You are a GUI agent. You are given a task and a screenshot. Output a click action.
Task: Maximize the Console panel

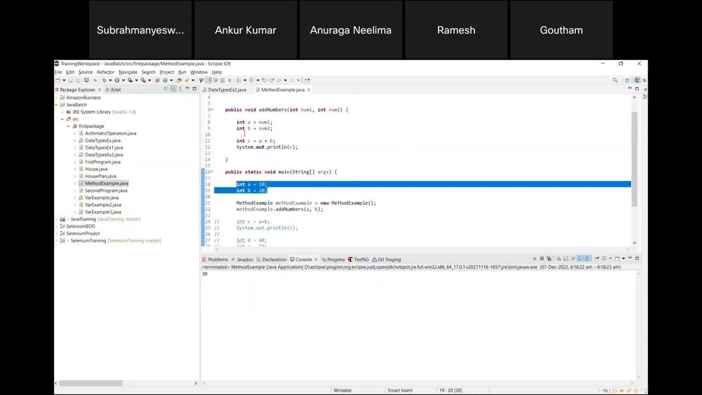[637, 258]
